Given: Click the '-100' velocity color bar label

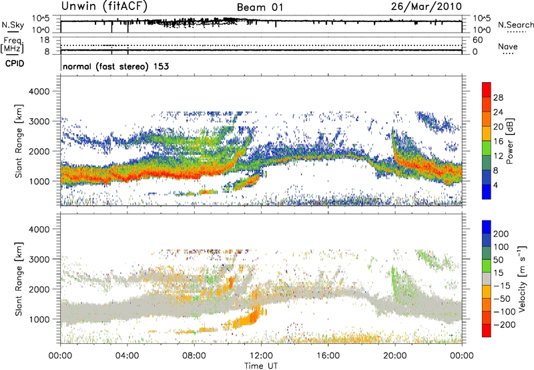Looking at the screenshot, I should [505, 312].
